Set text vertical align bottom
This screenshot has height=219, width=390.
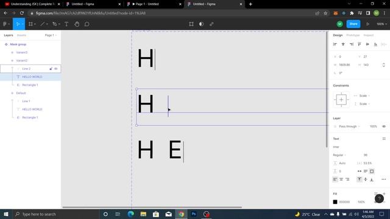point(372,179)
